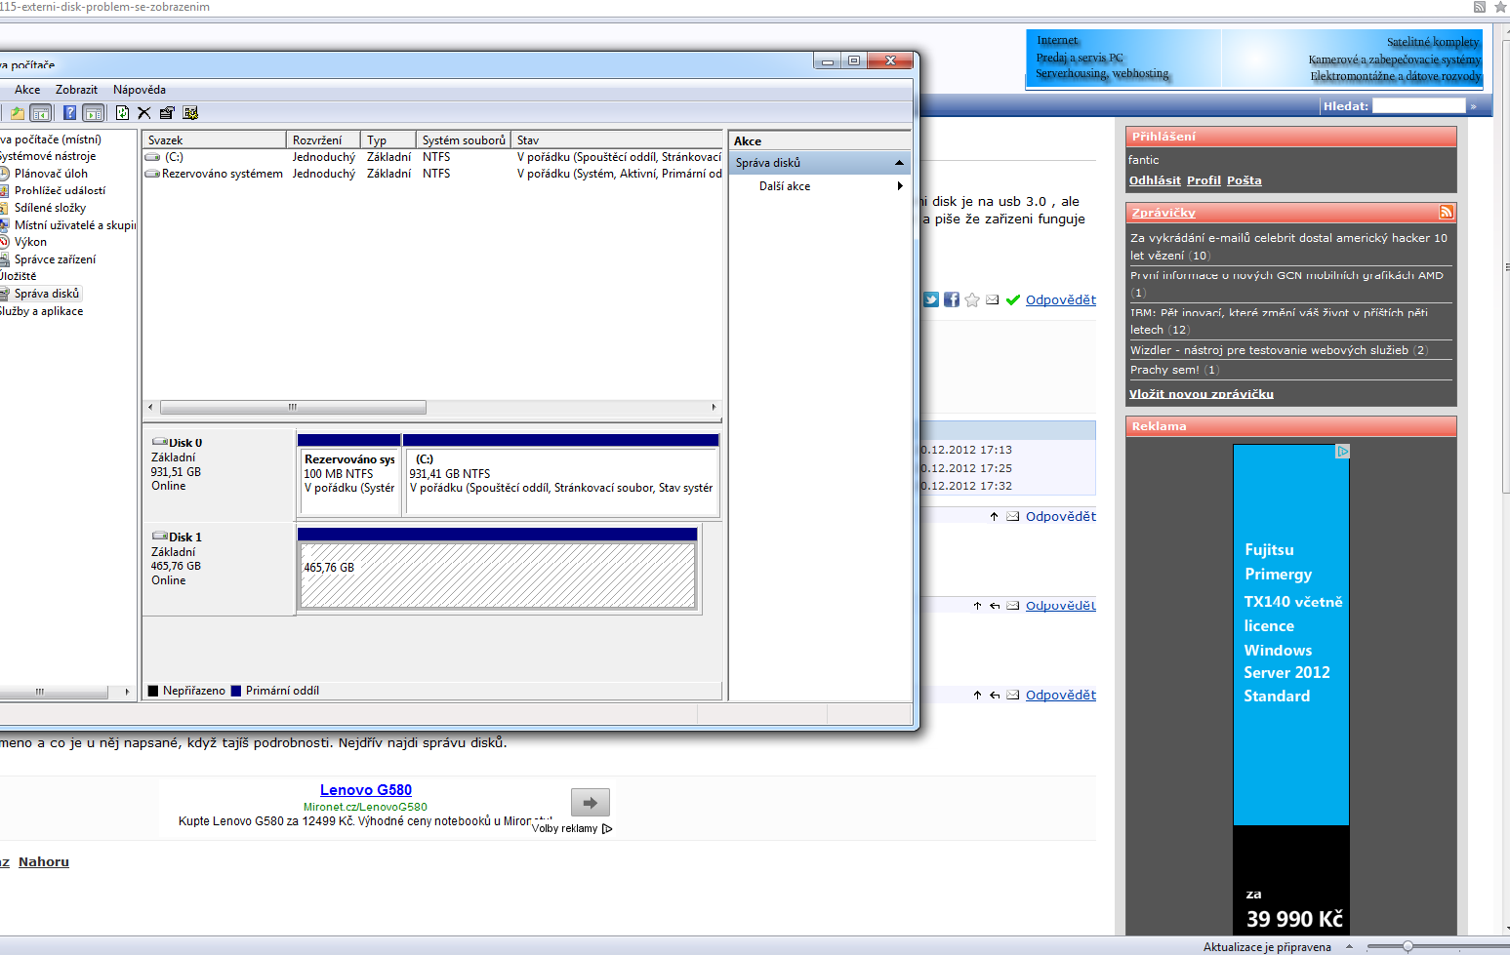This screenshot has width=1510, height=955.
Task: Select Plánovač úloh in console tree
Action: pos(51,174)
